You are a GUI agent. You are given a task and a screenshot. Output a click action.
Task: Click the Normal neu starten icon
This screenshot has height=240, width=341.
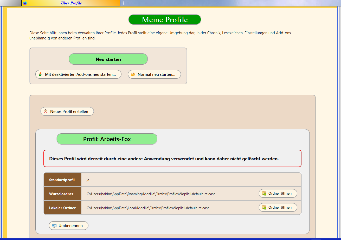[133, 74]
